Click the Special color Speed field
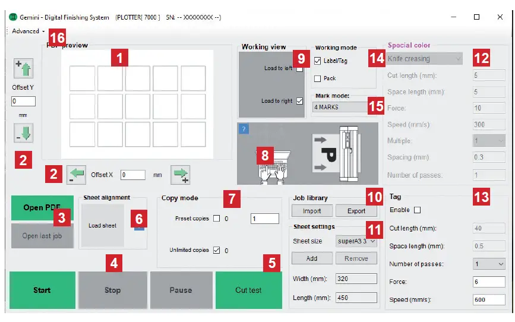 pos(489,125)
